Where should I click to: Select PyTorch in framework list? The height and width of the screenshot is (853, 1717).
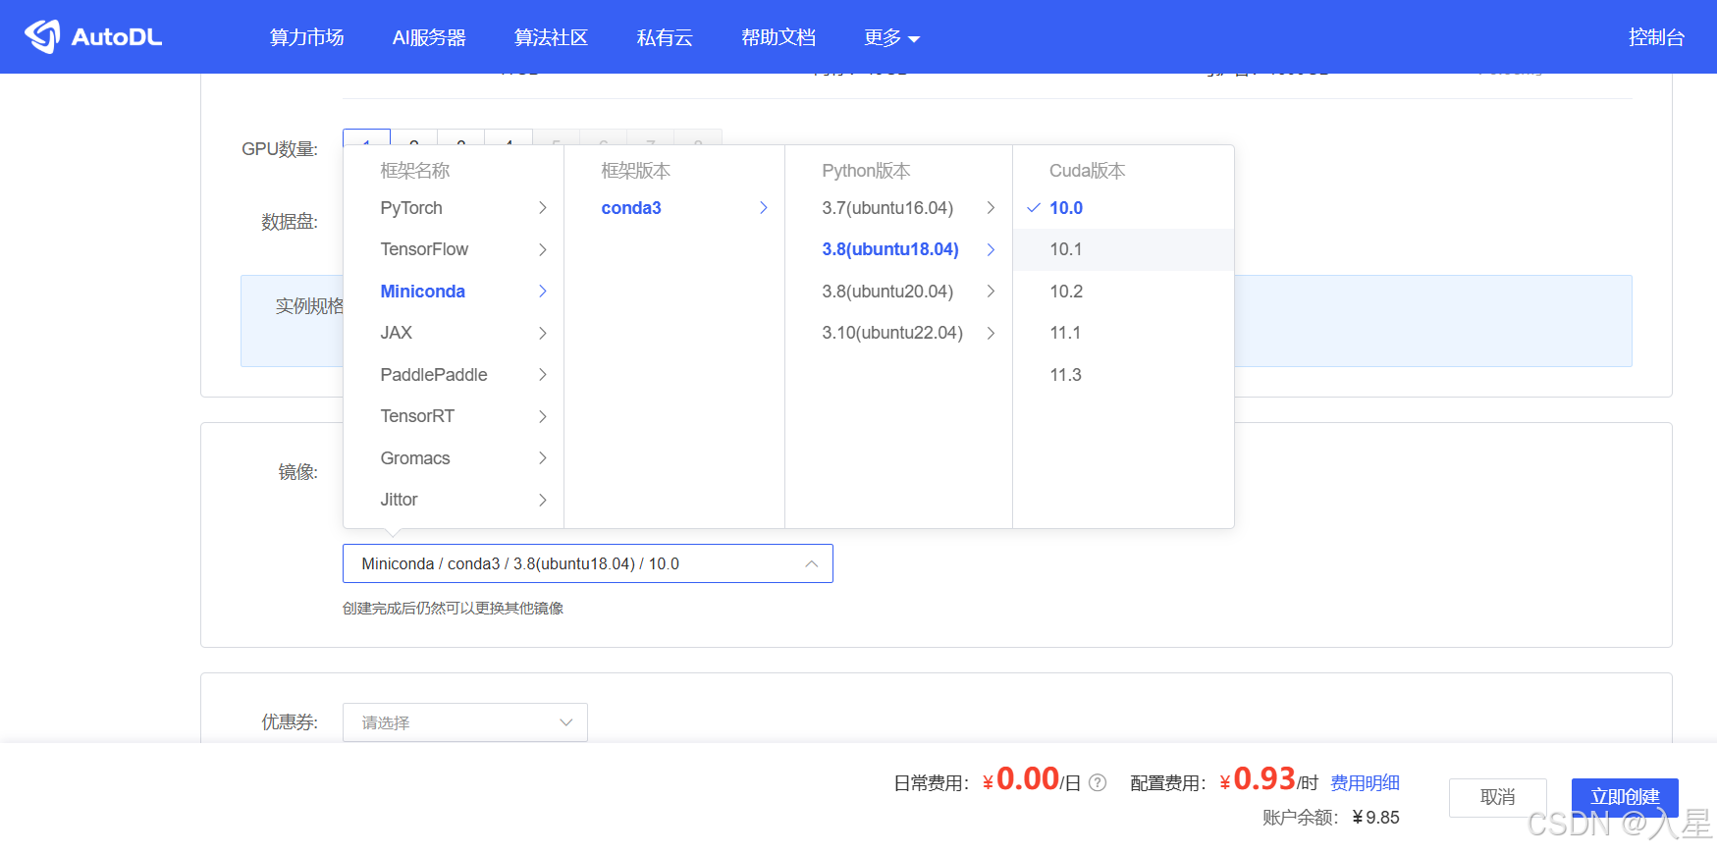[454, 208]
